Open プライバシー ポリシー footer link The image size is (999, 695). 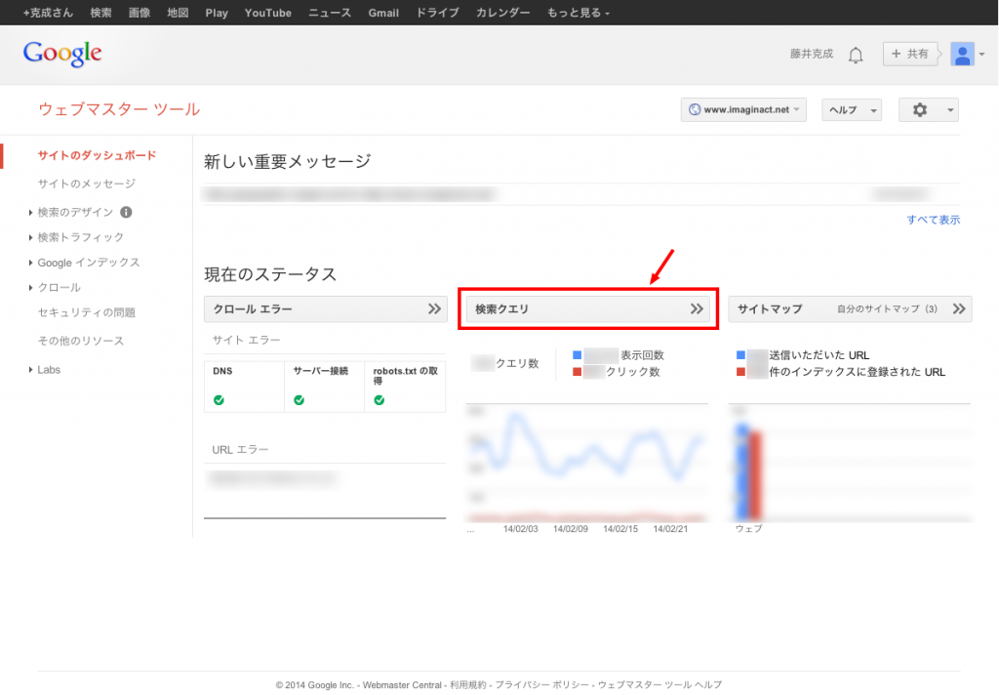pos(542,685)
